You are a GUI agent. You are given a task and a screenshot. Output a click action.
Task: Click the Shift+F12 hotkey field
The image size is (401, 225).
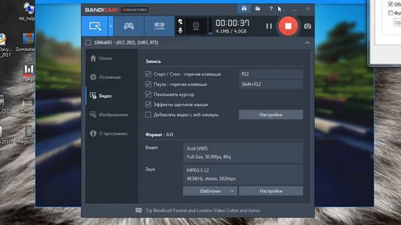coord(271,84)
